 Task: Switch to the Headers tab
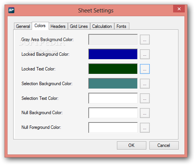tap(58, 26)
